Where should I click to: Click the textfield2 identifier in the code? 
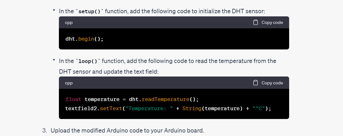point(81,108)
